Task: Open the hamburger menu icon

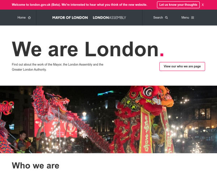Action: pyautogui.click(x=192, y=18)
